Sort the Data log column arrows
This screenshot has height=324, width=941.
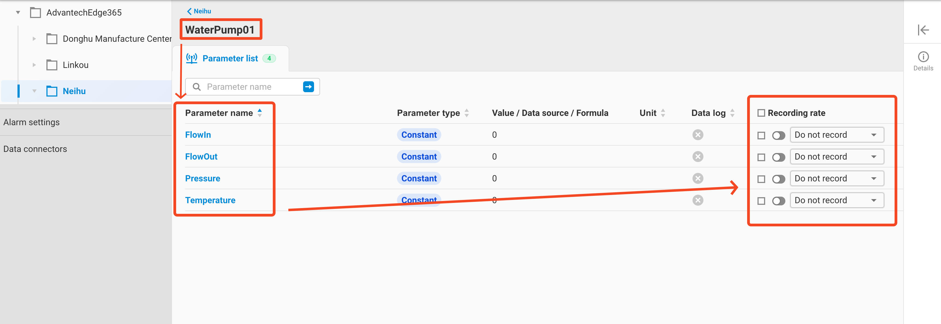732,113
